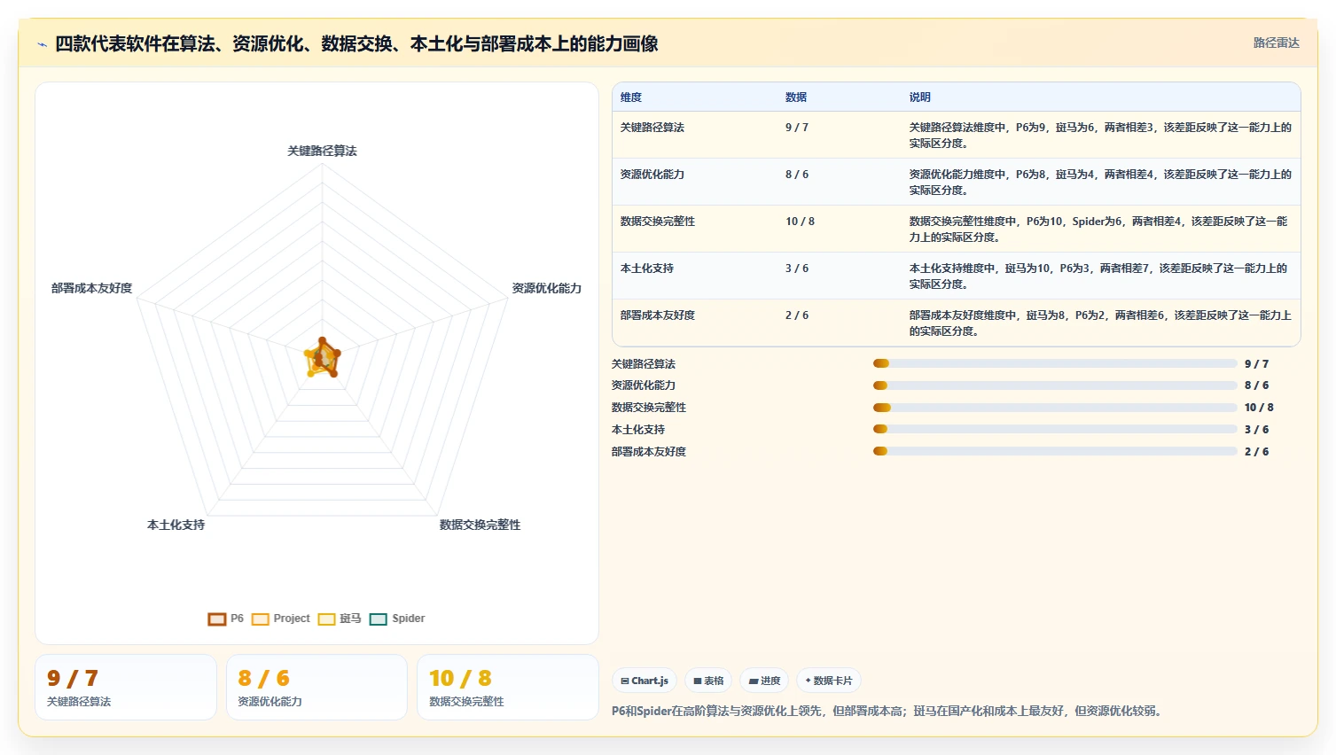Viewport: 1336px width, 755px height.
Task: Click the 关键路径算法 progress bar
Action: point(1055,363)
